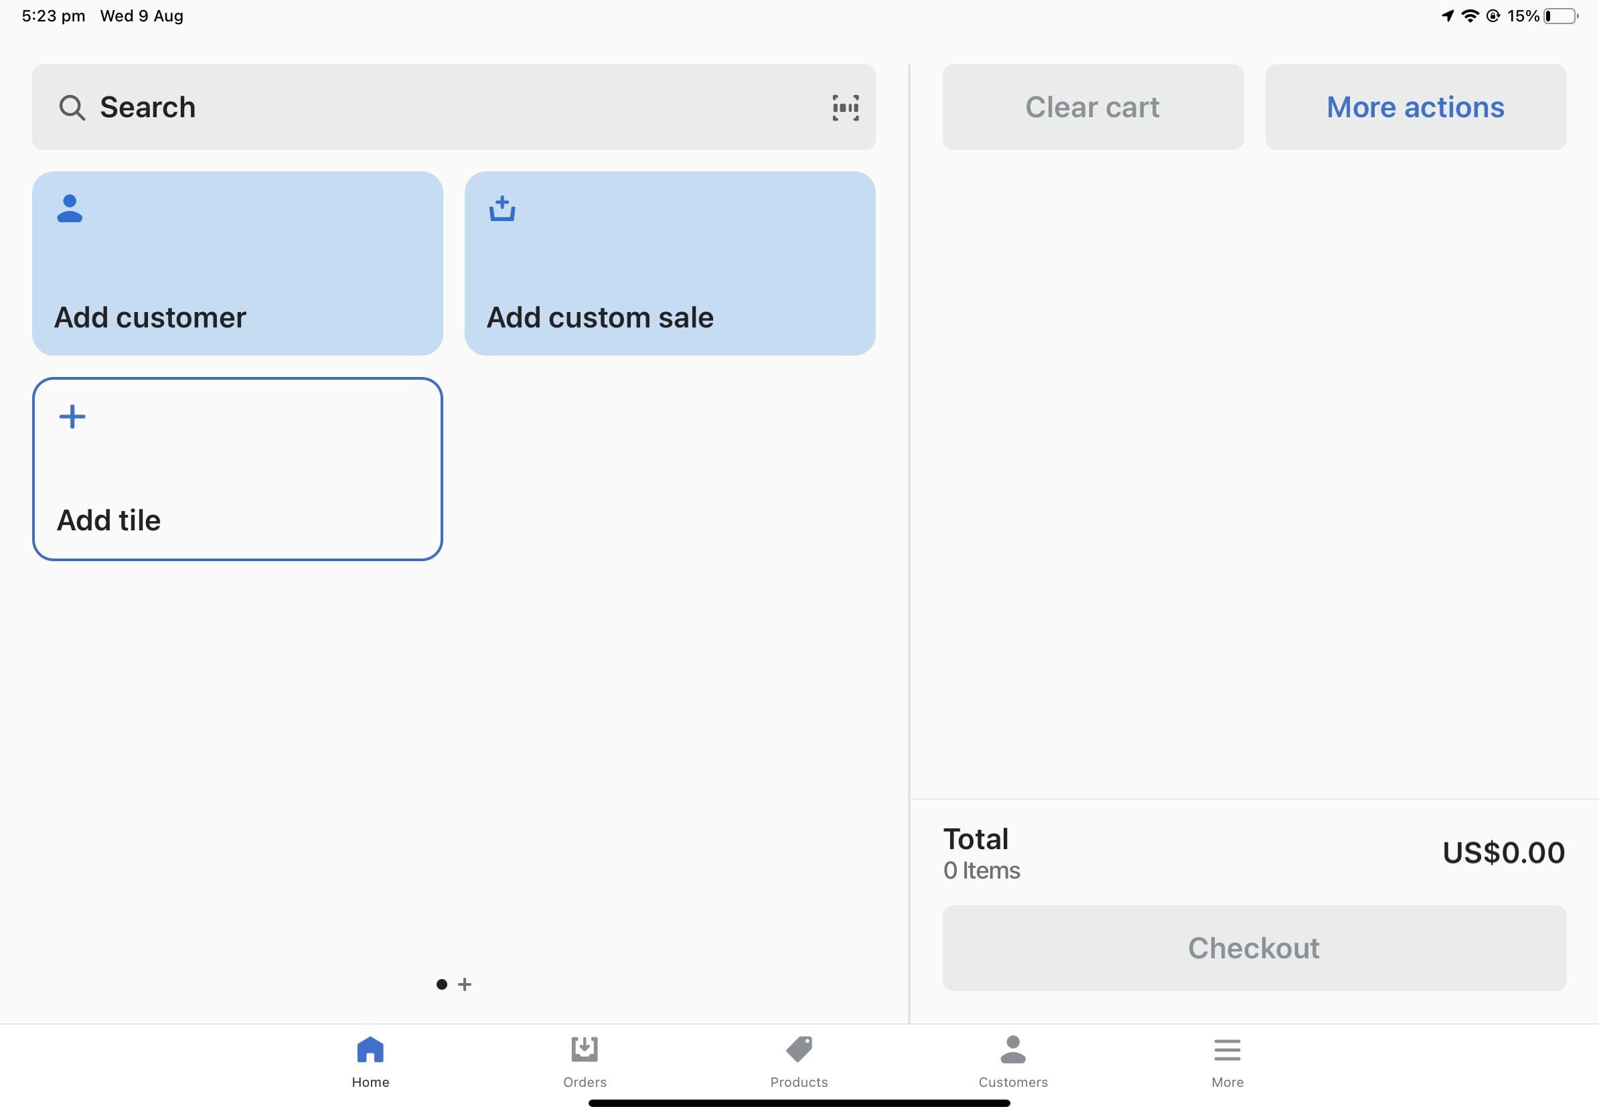Click the Add tile label text
Image resolution: width=1599 pixels, height=1117 pixels.
tap(108, 520)
